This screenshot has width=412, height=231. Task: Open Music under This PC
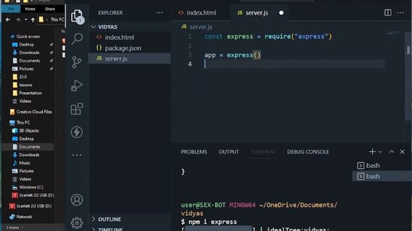[24, 163]
